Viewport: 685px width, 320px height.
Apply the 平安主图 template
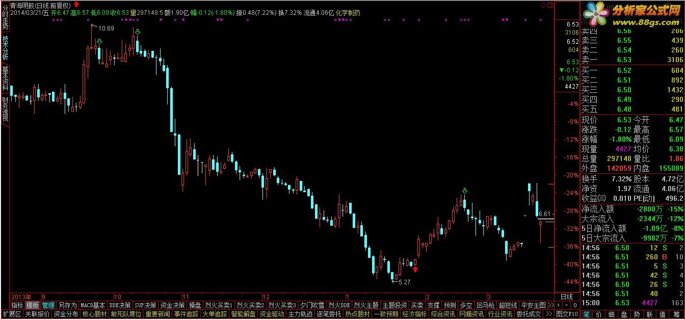point(534,305)
